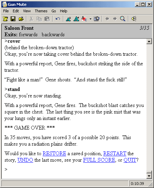Screen dimensions: 154x188
Task: Click the backwards exit in header
Action: pyautogui.click(x=53, y=35)
